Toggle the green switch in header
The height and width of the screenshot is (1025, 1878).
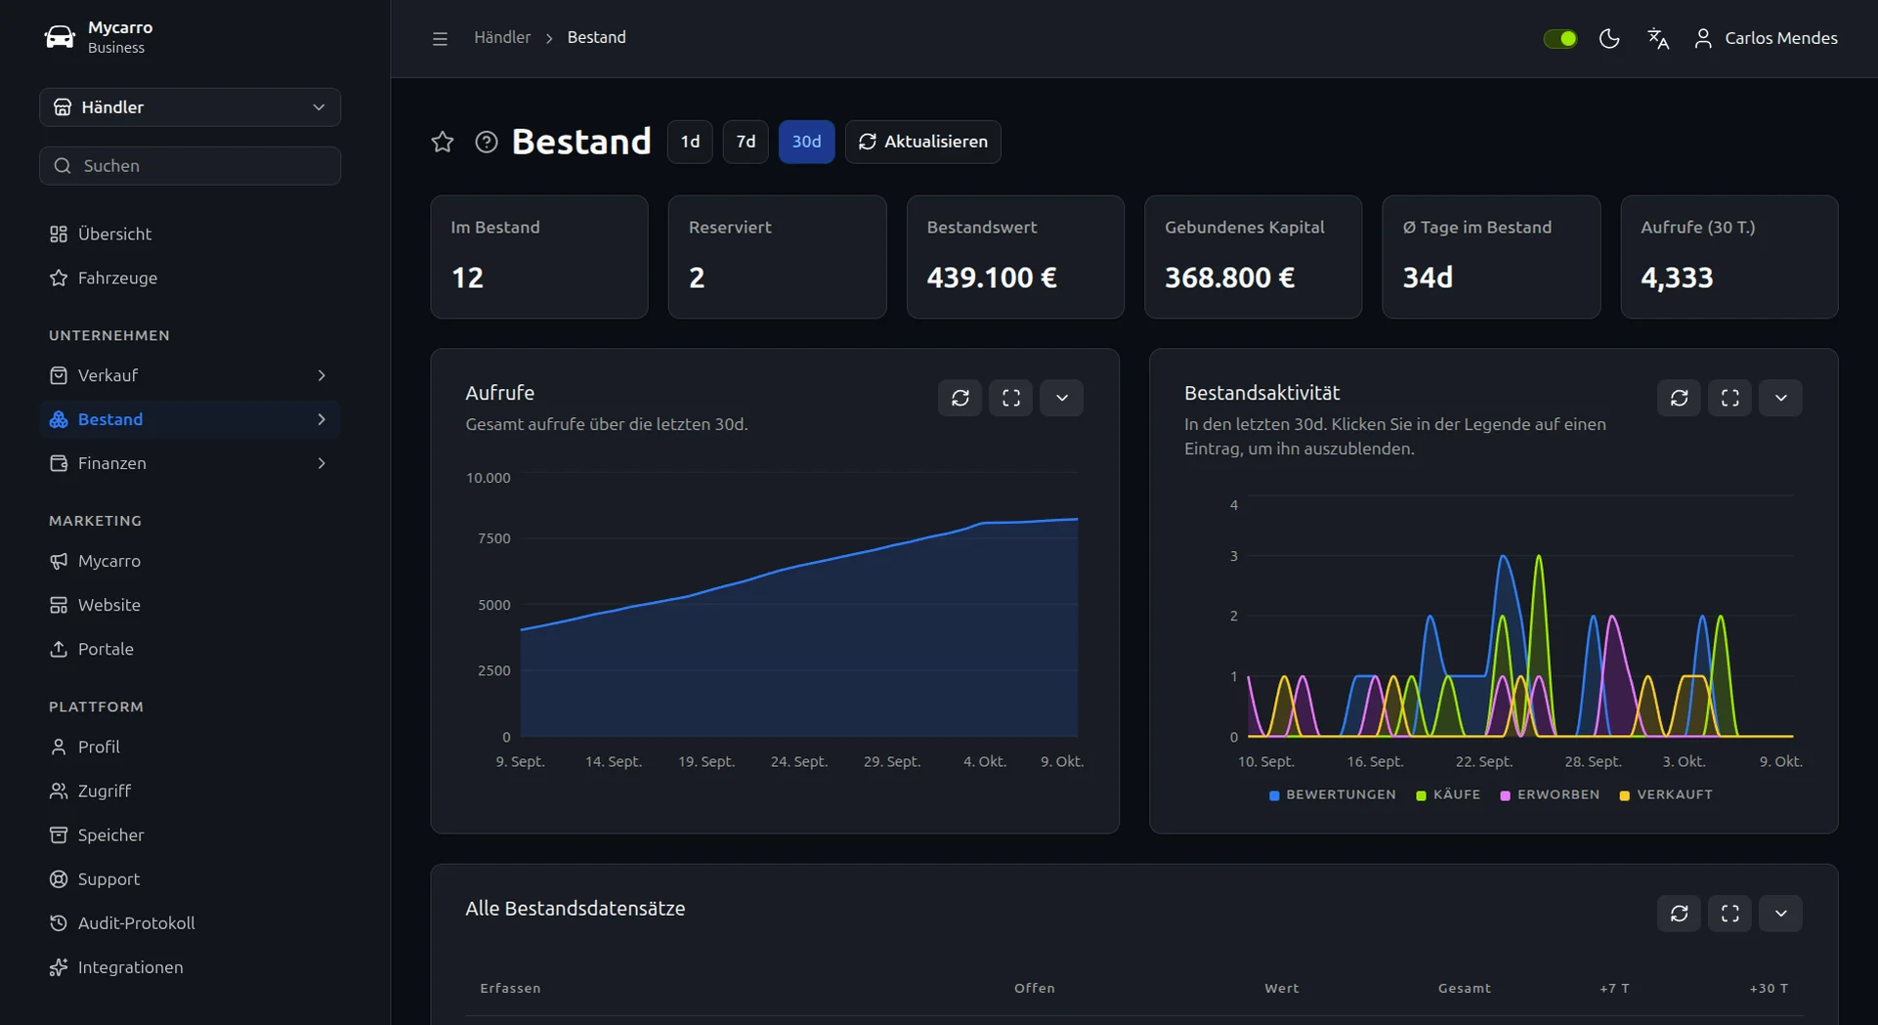[x=1560, y=38]
